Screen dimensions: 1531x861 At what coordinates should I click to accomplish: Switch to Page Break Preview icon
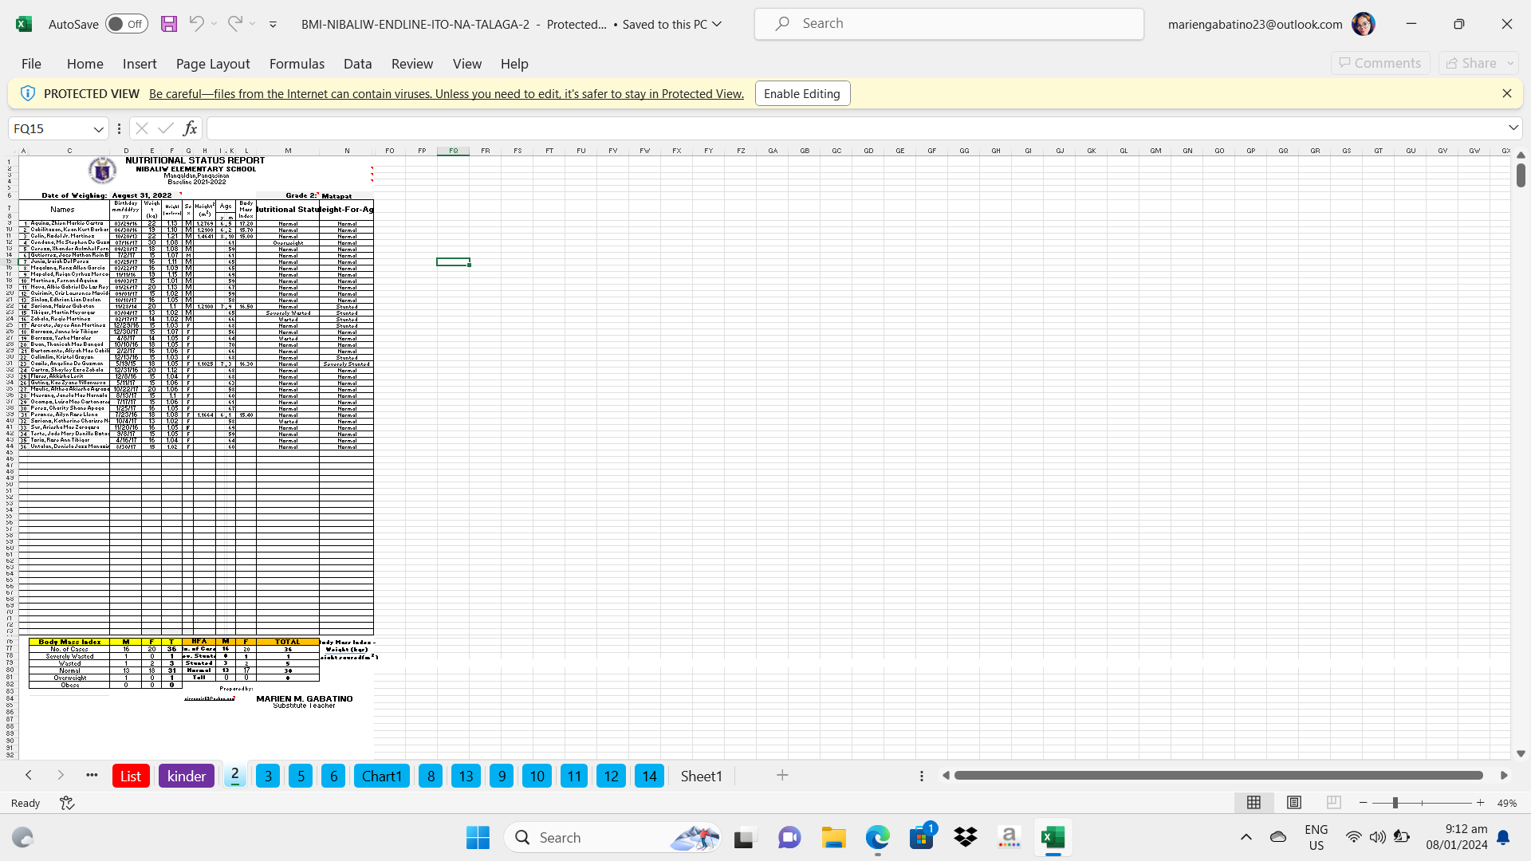(x=1333, y=803)
